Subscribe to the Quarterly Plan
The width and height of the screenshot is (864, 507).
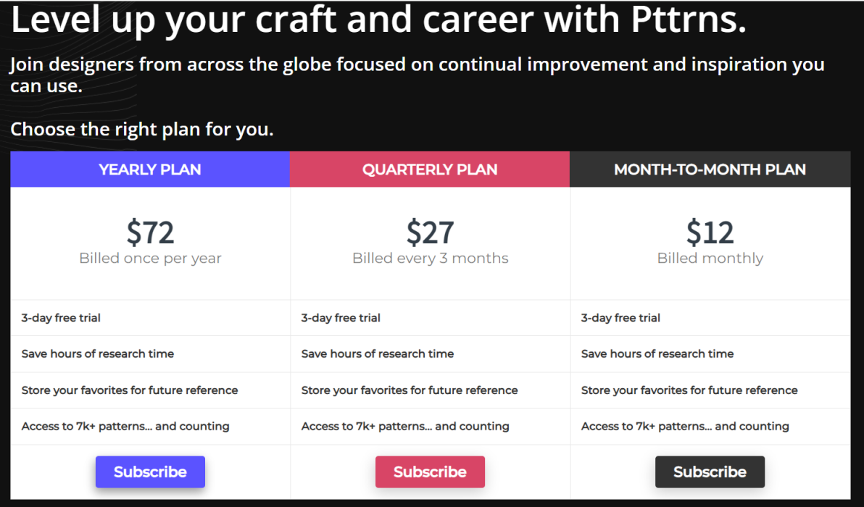tap(430, 472)
